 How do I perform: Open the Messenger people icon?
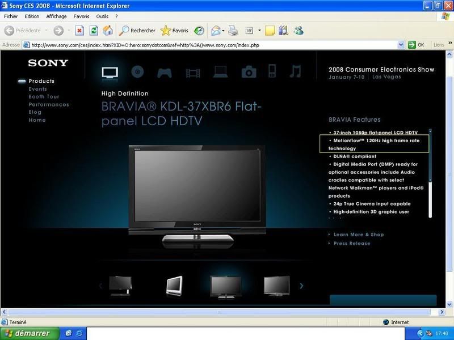point(299,31)
